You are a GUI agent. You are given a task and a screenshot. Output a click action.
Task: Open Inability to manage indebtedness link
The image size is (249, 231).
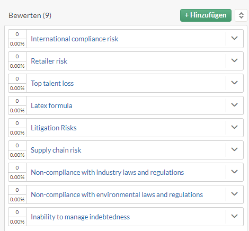[x=81, y=217]
